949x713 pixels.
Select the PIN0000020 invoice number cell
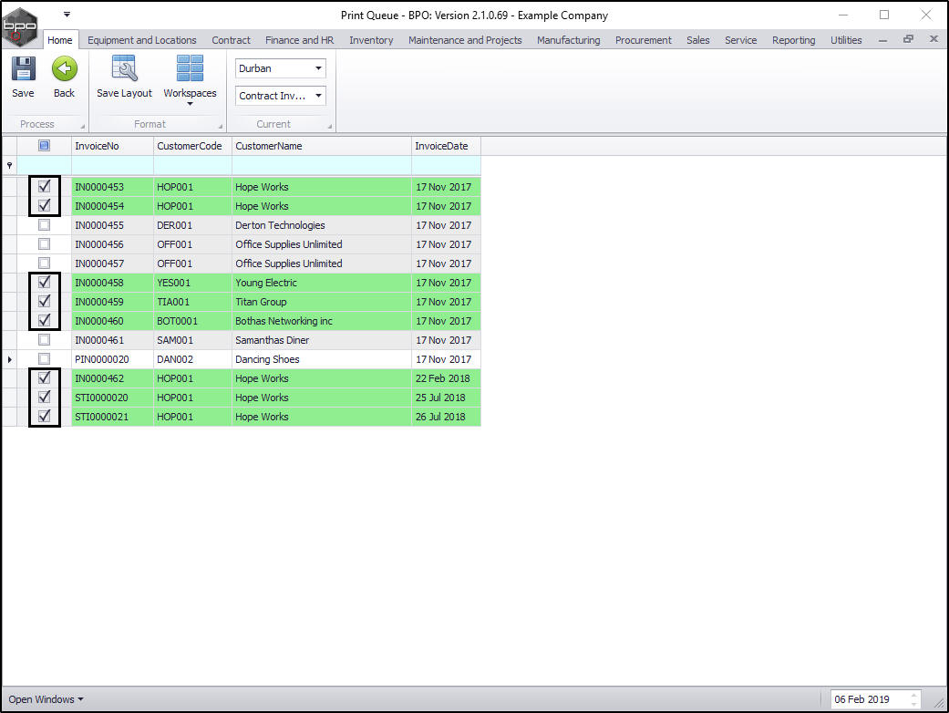(112, 359)
